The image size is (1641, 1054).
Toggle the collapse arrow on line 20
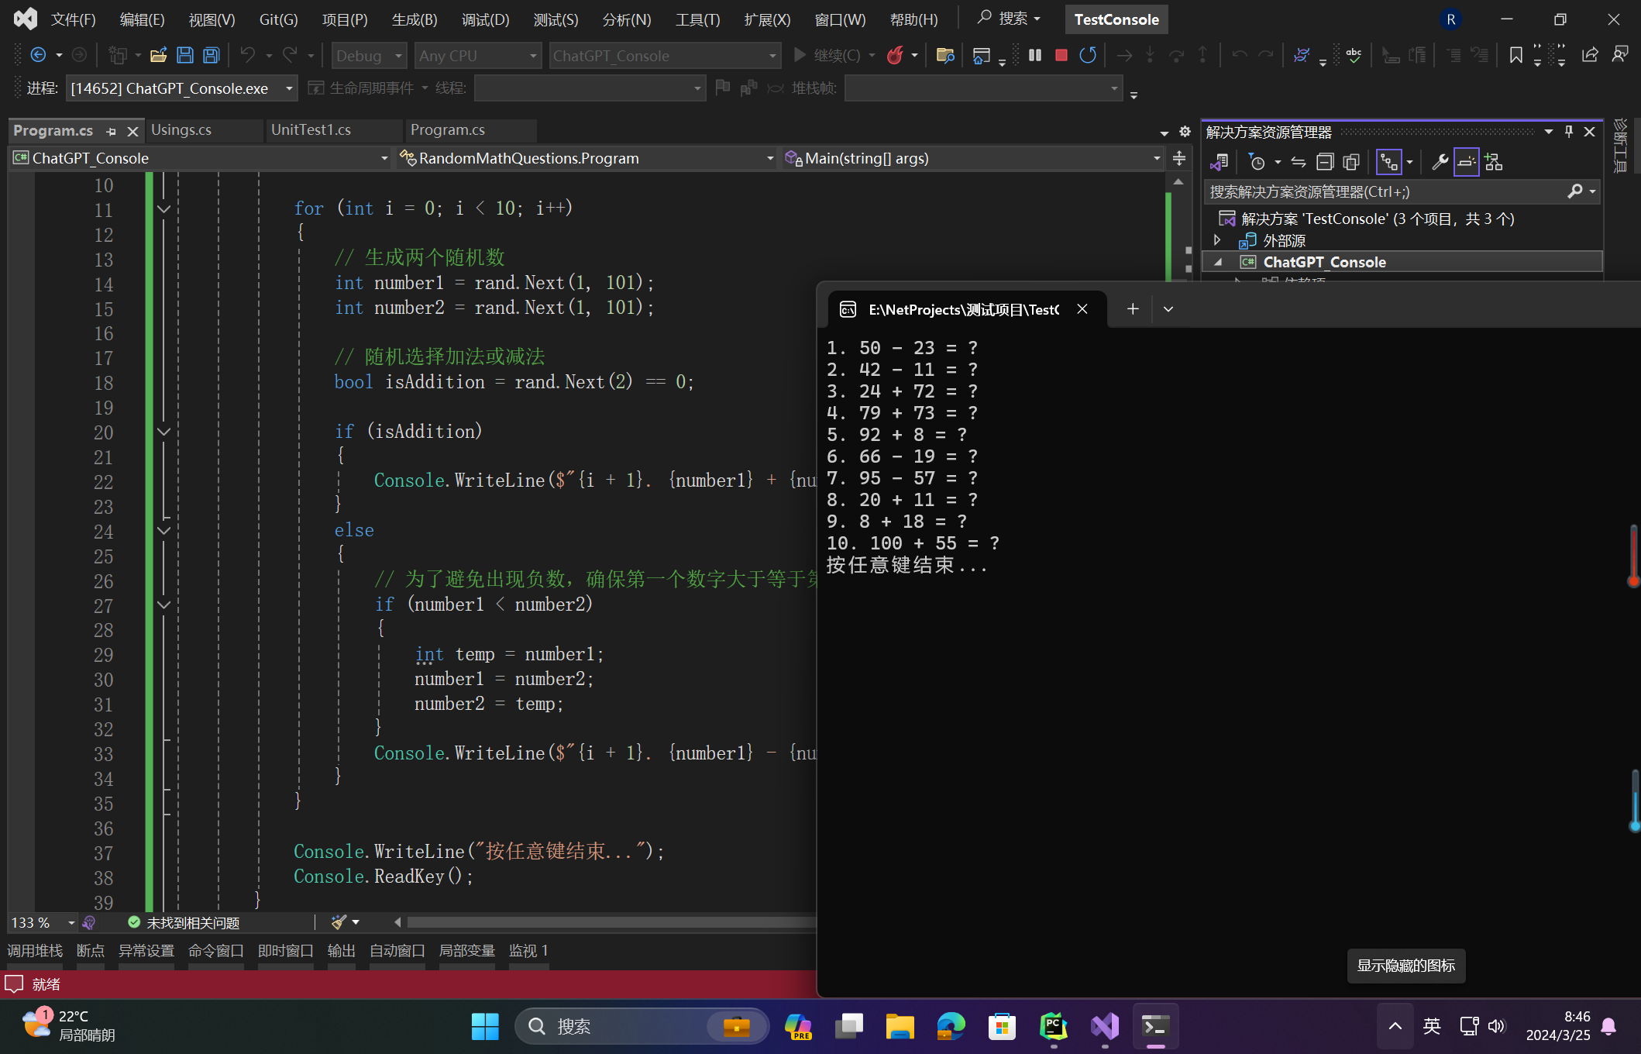pos(163,431)
